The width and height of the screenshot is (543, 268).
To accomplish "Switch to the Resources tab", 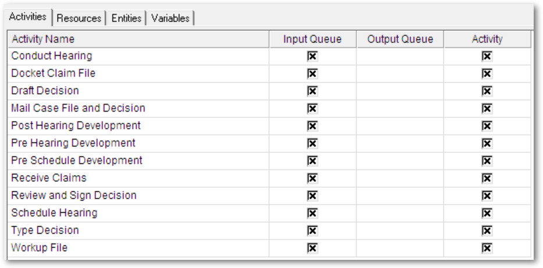I will click(x=79, y=19).
